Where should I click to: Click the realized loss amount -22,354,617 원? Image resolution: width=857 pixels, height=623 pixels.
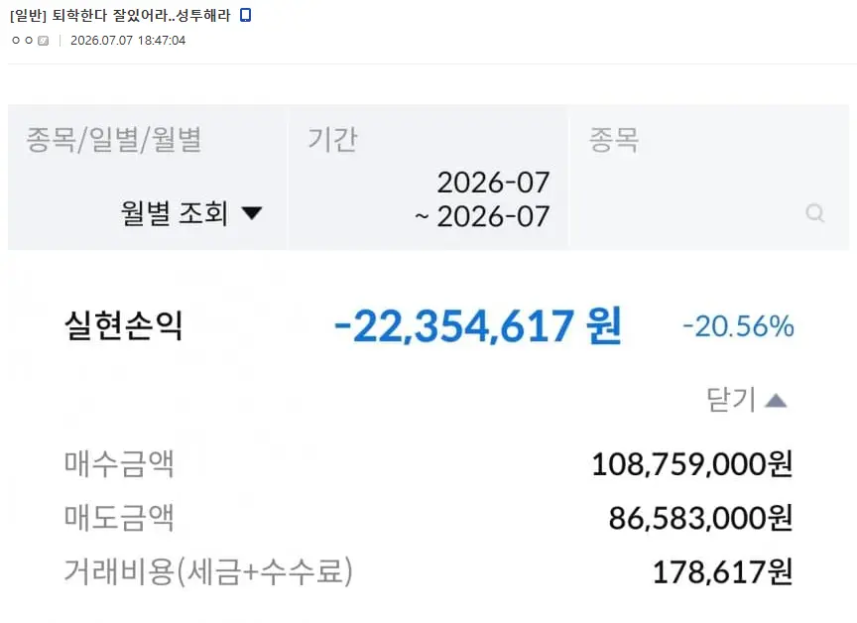click(x=478, y=325)
